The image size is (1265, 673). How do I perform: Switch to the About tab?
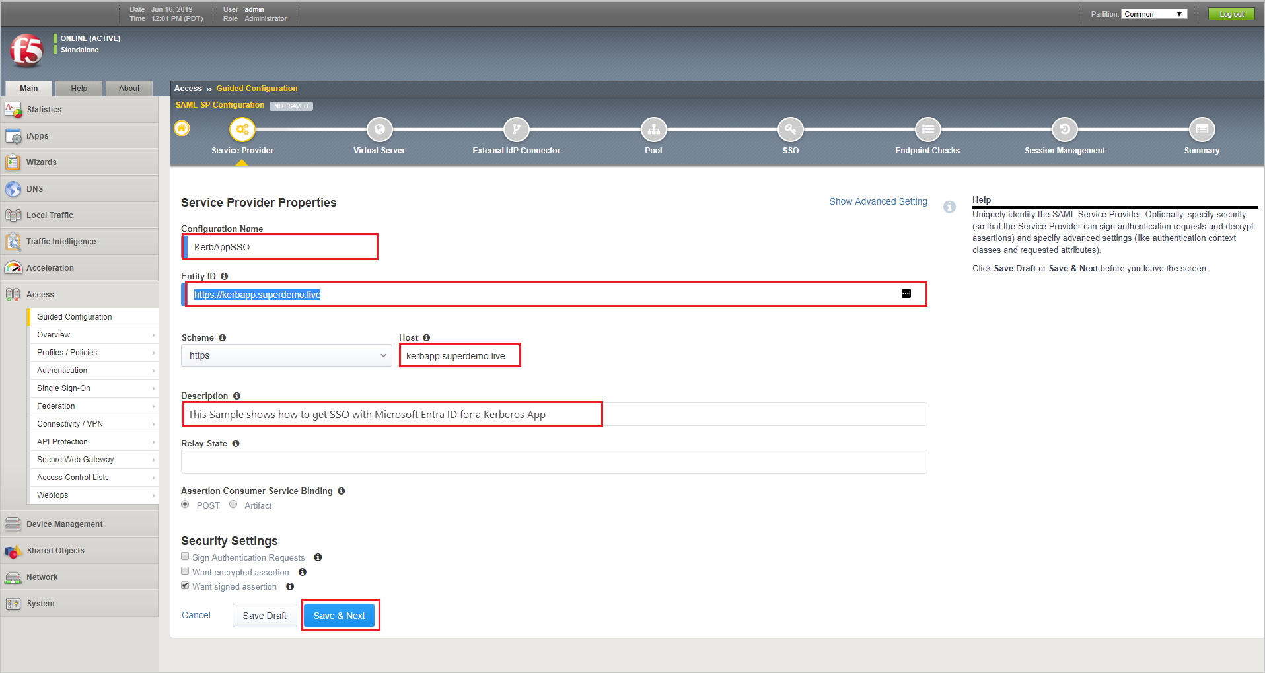click(129, 89)
